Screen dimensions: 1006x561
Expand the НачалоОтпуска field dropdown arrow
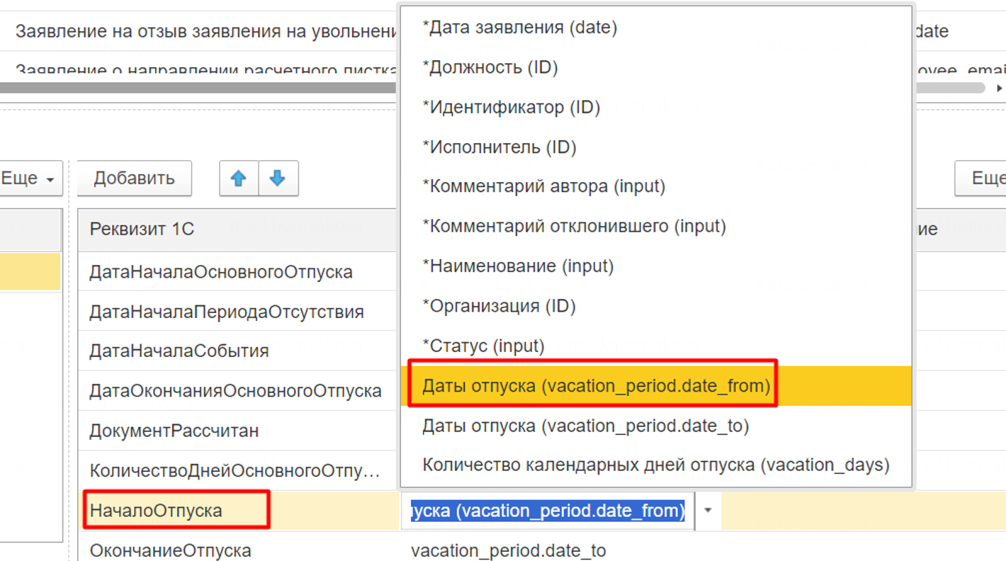[708, 510]
